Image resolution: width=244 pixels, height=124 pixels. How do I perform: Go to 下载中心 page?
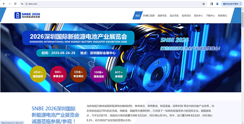click(x=210, y=15)
